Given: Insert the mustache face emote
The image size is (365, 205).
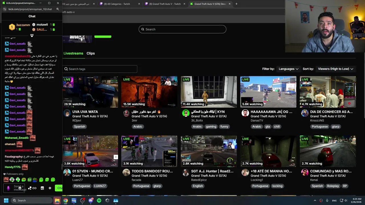Looking at the screenshot, I should (6, 180).
